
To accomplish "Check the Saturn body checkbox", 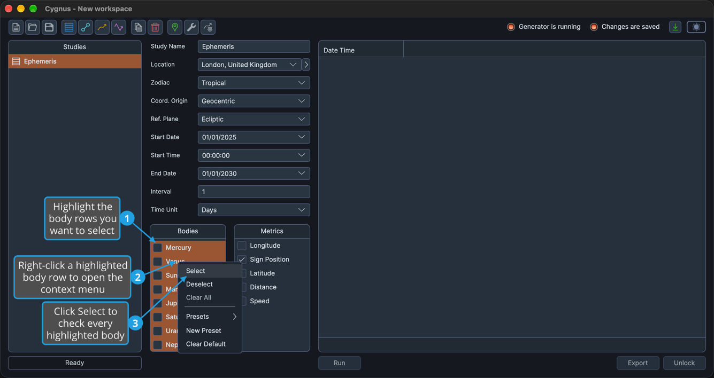I will coord(158,317).
